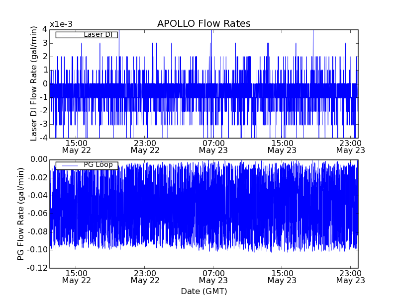This screenshot has width=398, height=298.
Task: Select the Laser DI Flow Rate y-axis label
Action: coord(34,83)
